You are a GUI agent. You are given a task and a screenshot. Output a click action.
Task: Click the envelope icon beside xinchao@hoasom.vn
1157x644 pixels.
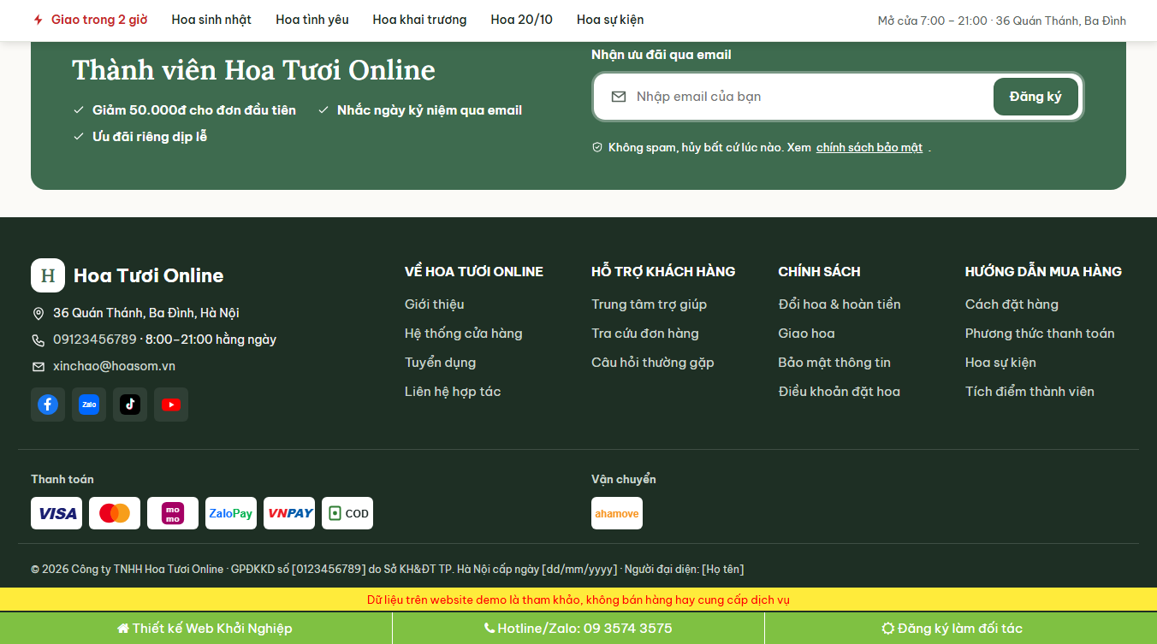click(x=38, y=367)
